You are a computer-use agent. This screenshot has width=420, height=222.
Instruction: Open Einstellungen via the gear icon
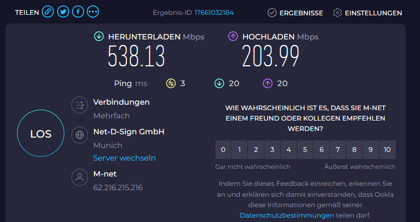[x=337, y=13]
